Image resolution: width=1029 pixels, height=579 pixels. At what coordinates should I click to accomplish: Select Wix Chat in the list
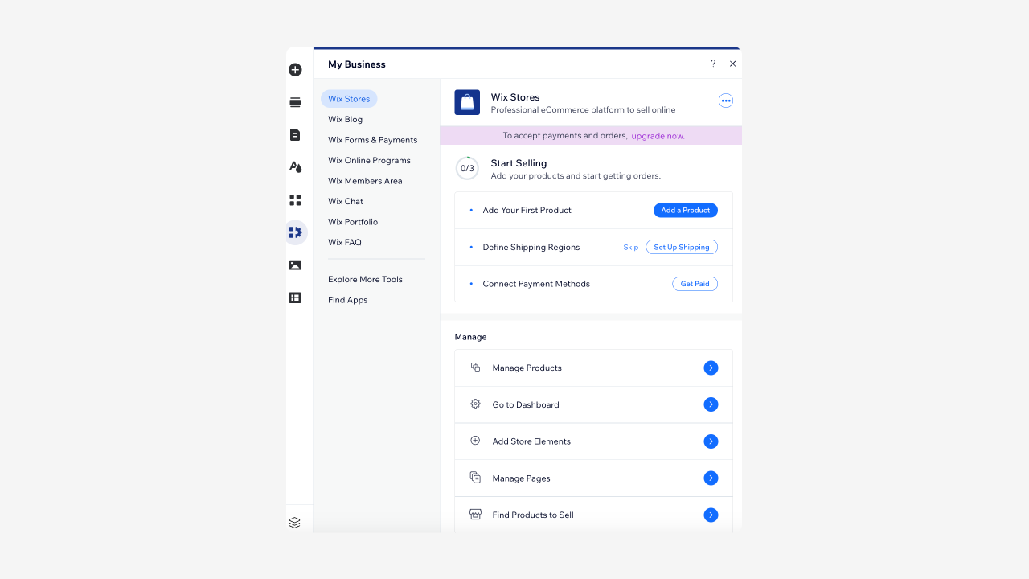[x=346, y=201]
